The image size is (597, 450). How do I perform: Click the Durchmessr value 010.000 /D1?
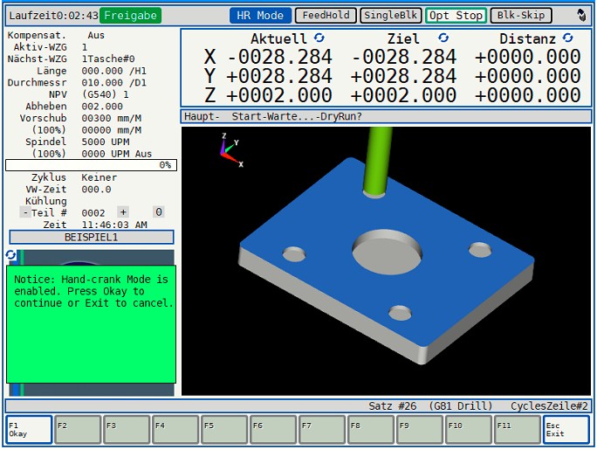(113, 83)
